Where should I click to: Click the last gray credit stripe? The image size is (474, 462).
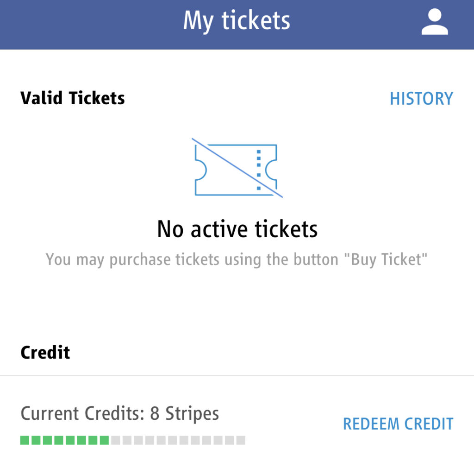tap(241, 440)
